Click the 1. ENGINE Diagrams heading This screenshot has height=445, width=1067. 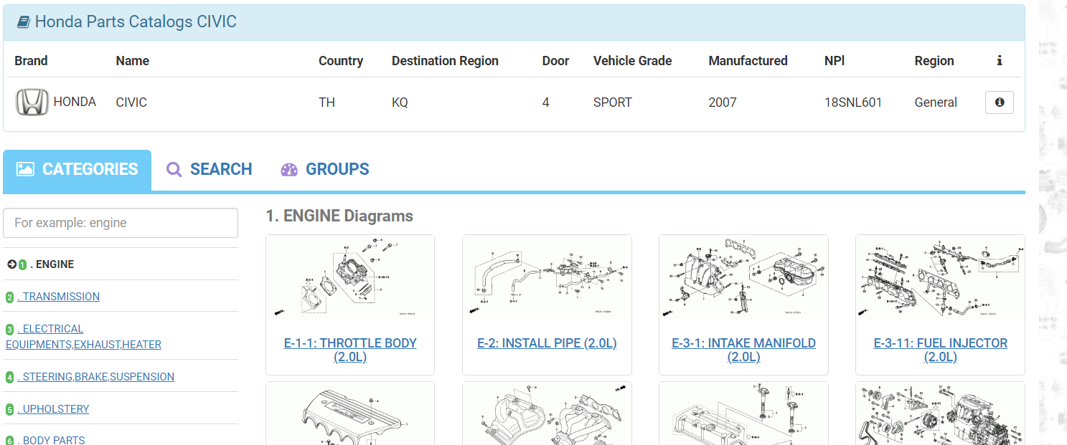(x=339, y=216)
